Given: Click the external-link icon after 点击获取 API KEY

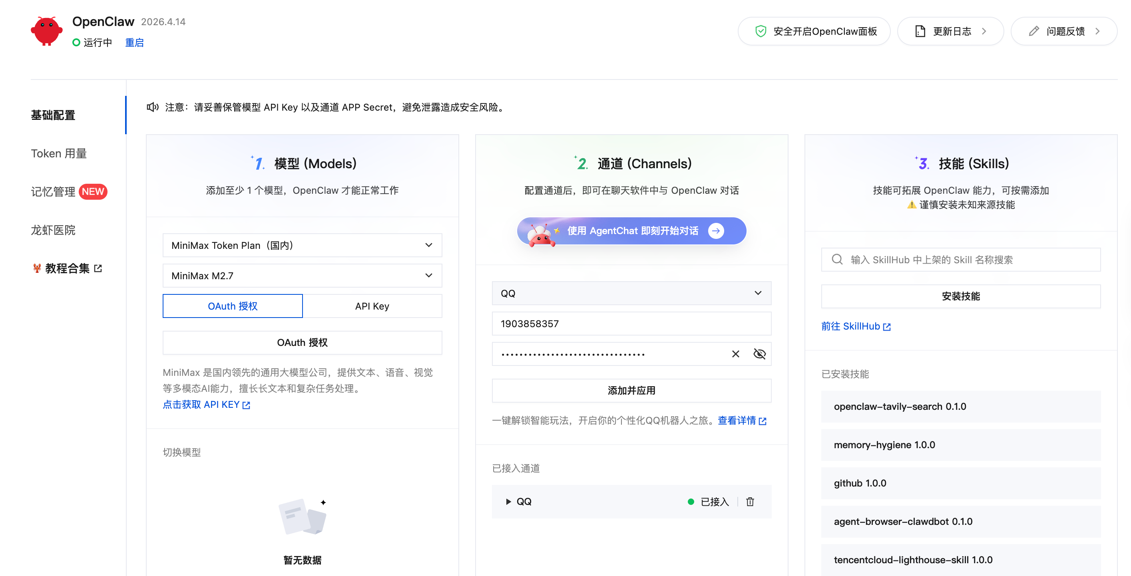Looking at the screenshot, I should coord(246,405).
